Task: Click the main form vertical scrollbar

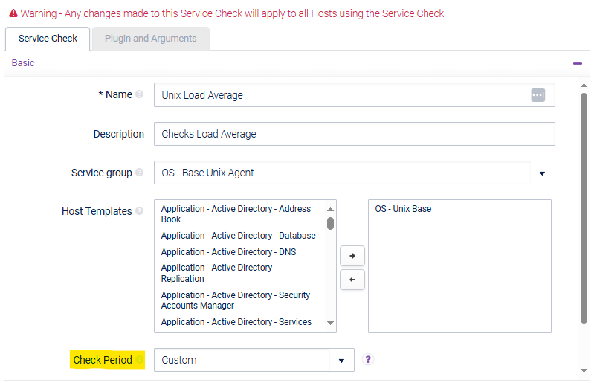Action: 584,208
